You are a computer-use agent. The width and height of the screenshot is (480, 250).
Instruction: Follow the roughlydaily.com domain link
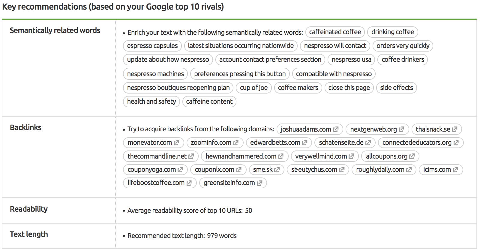[380, 169]
